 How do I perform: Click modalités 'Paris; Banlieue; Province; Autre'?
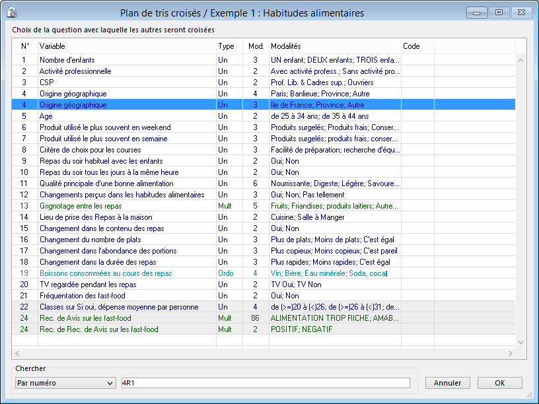click(335, 94)
